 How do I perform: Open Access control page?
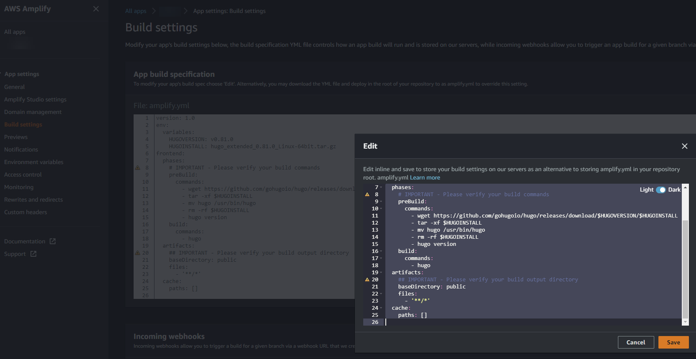pos(23,174)
